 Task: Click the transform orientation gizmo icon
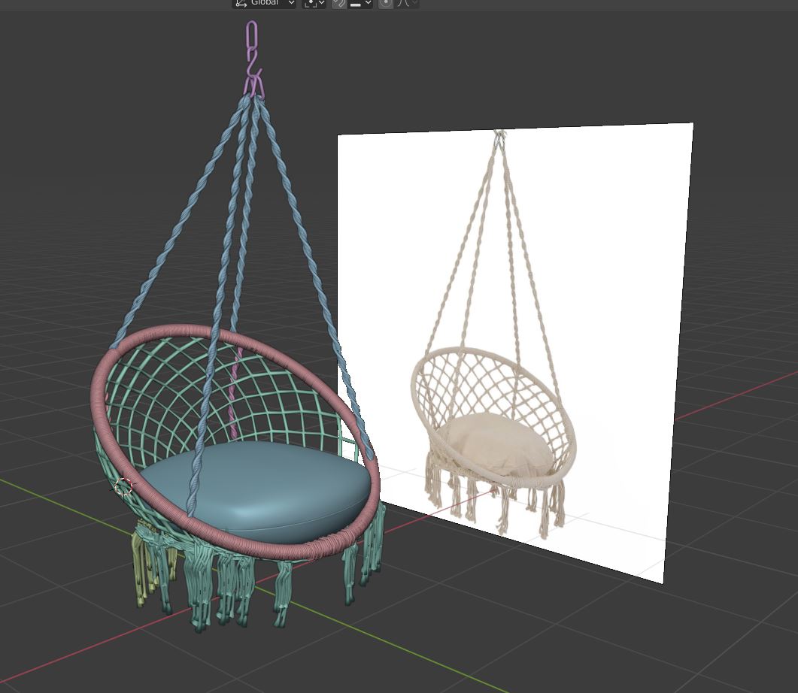click(x=241, y=4)
